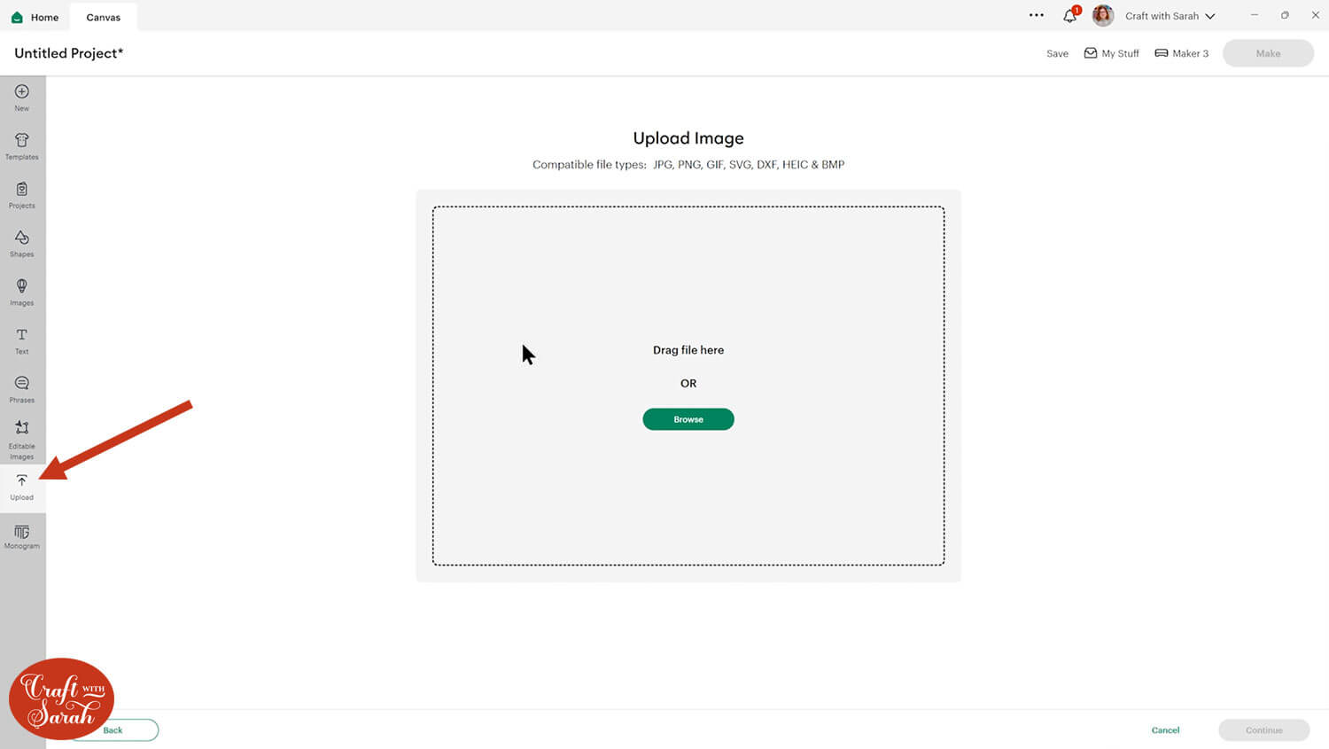The image size is (1329, 749).
Task: Switch to the Home tab
Action: coord(35,17)
